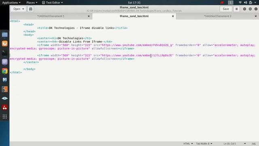Click the first iframe's allowfullscreen attribute
The image size is (259, 146).
(104, 49)
